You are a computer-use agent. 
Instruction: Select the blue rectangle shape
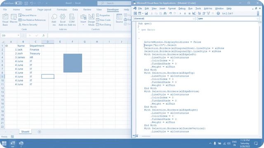coord(73,63)
